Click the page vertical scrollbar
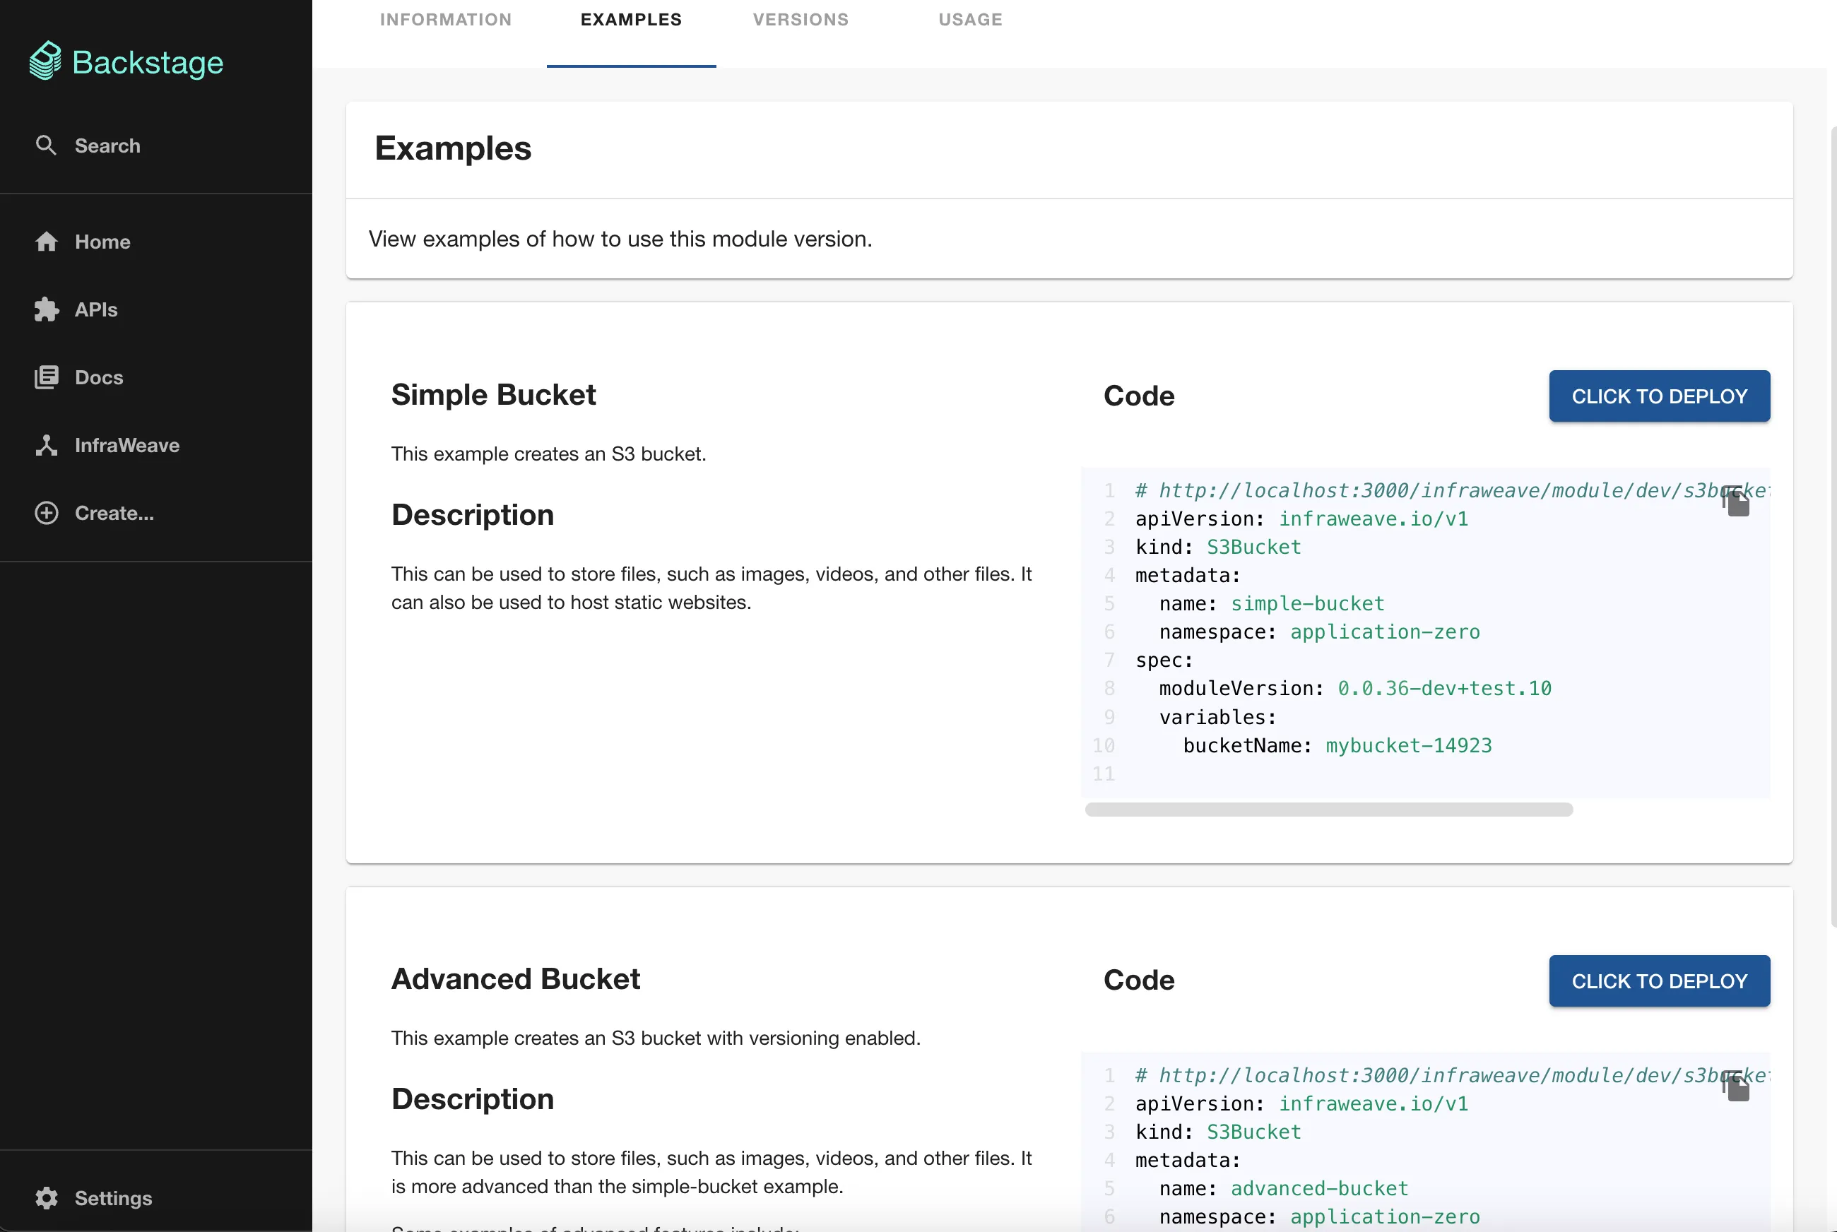This screenshot has width=1837, height=1232. click(x=1833, y=526)
